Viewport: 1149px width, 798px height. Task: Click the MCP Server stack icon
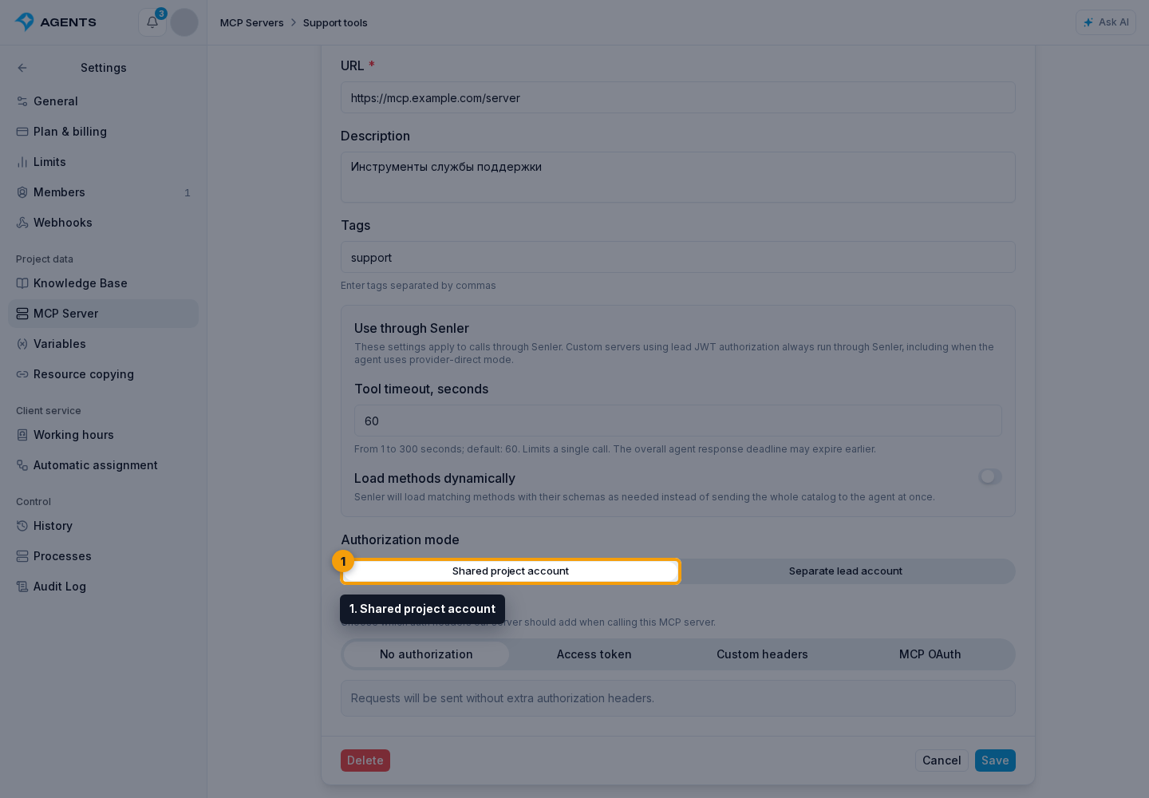[x=22, y=314]
